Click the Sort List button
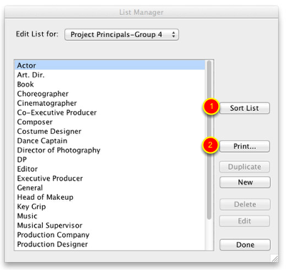This screenshot has width=286, height=270. (x=245, y=108)
